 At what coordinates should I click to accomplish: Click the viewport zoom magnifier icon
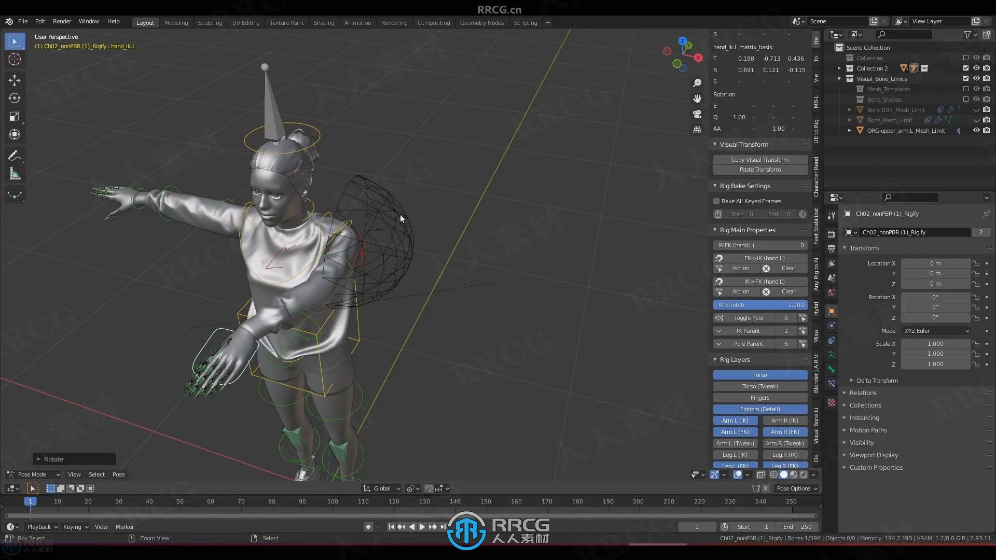pos(697,83)
